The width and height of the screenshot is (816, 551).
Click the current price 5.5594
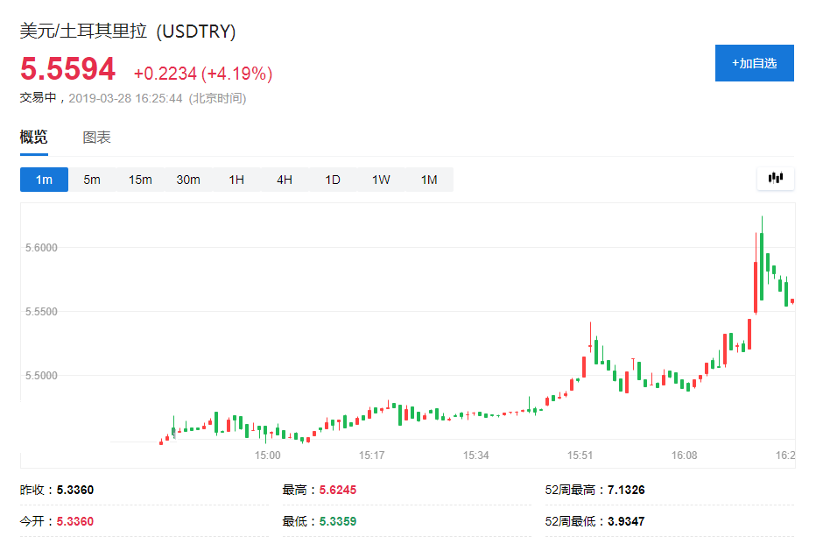click(x=68, y=69)
